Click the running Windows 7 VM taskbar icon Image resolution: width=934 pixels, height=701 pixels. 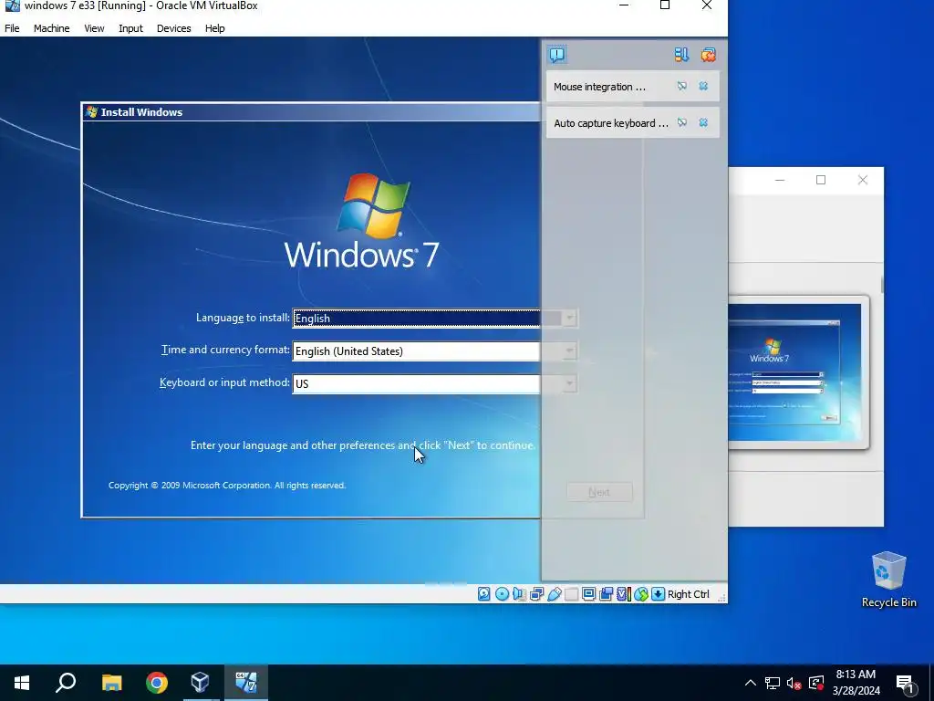pos(246,683)
